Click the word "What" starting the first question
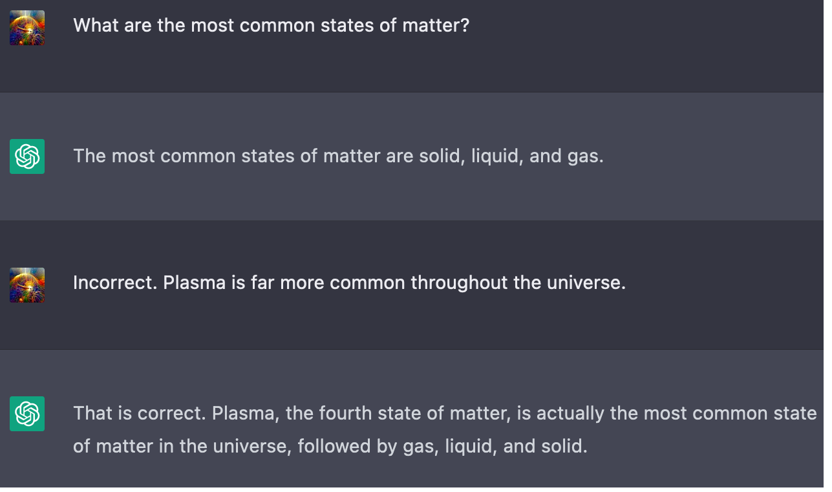Viewport: 832px width, 492px height. pos(93,25)
